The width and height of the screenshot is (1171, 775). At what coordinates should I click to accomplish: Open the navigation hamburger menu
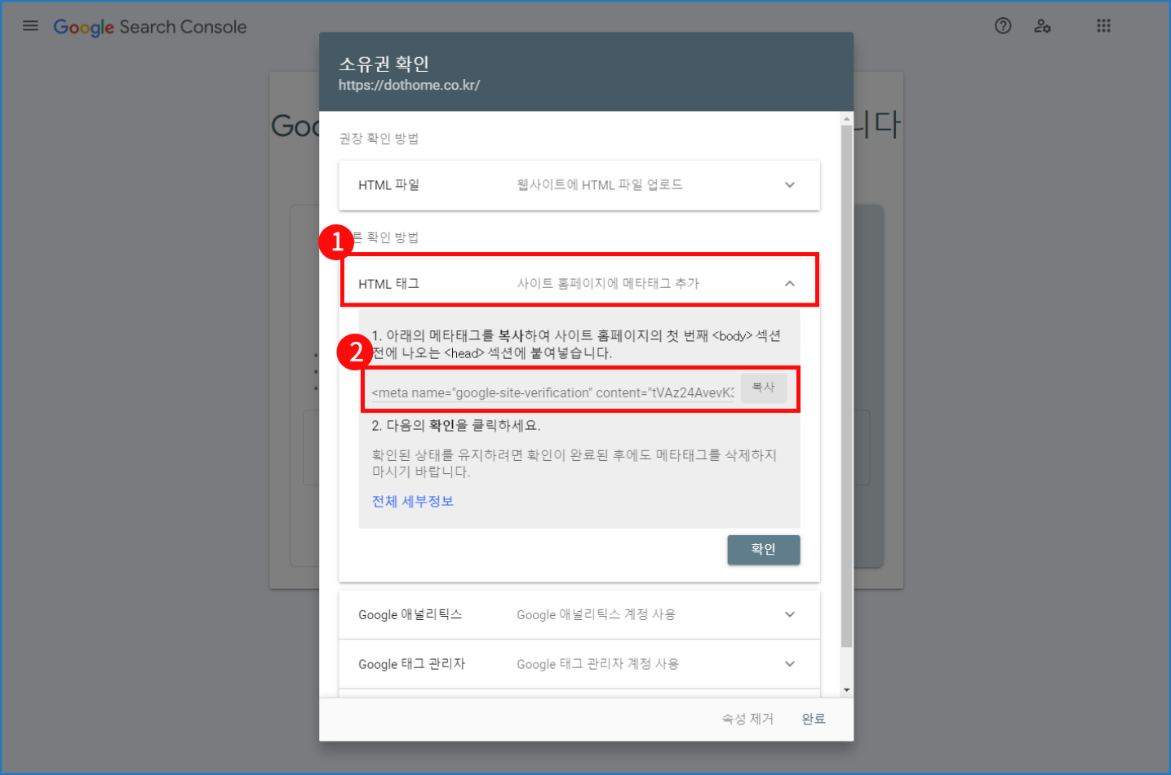coord(30,25)
